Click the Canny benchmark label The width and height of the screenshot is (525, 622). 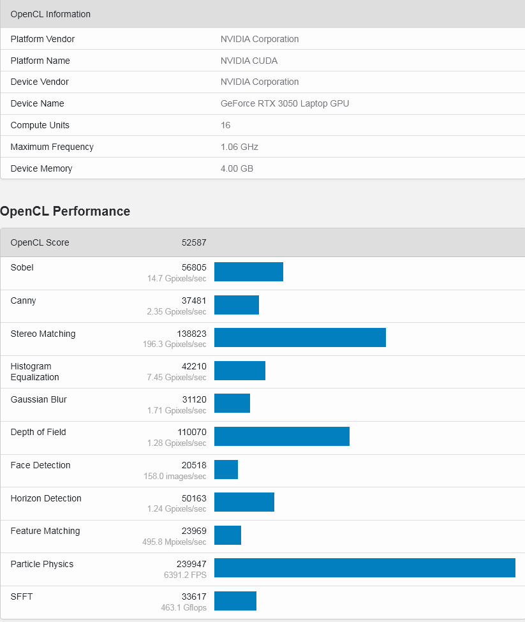click(24, 300)
